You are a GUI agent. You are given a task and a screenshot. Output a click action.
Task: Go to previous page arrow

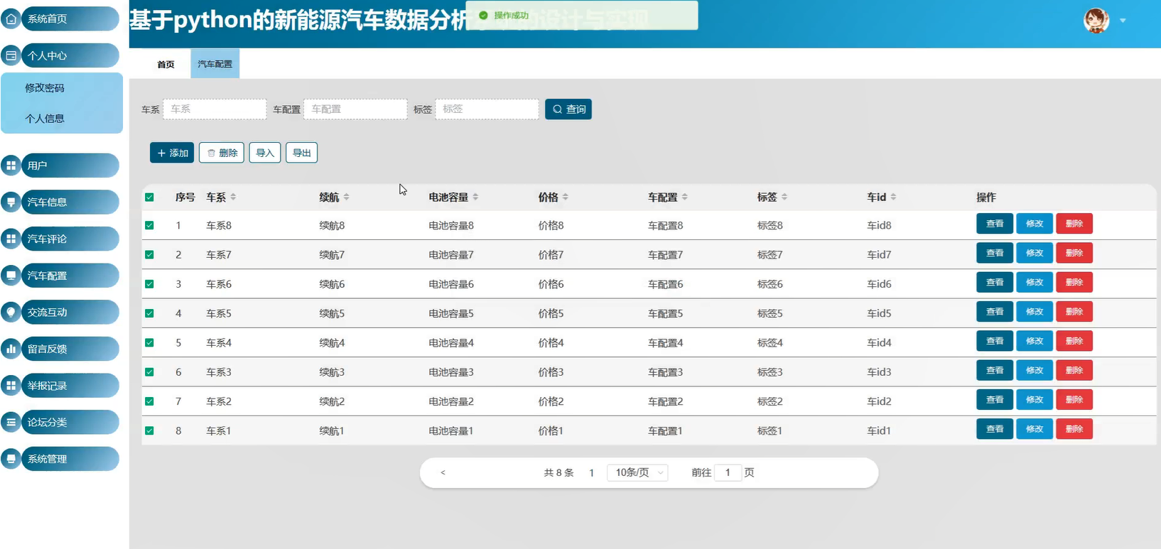tap(443, 473)
